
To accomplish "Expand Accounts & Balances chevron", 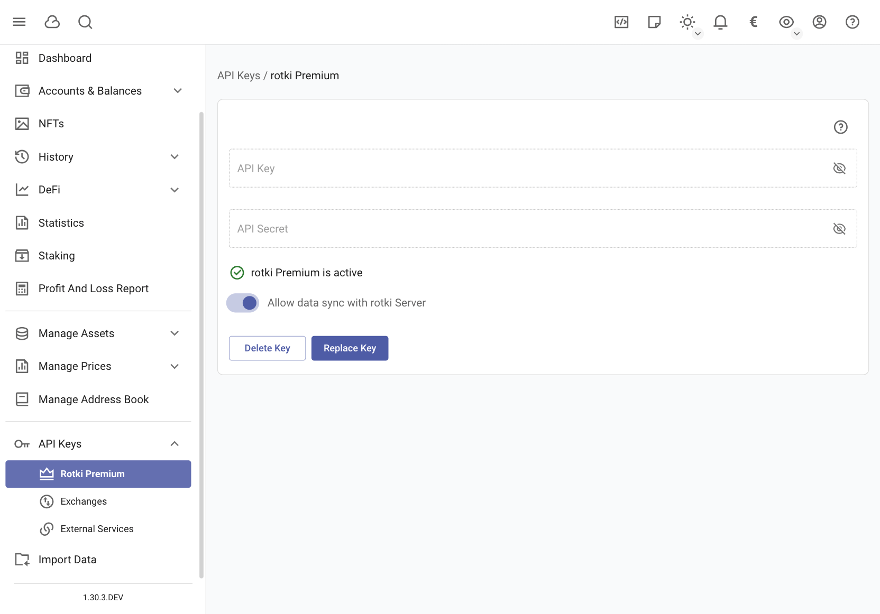I will coord(178,91).
